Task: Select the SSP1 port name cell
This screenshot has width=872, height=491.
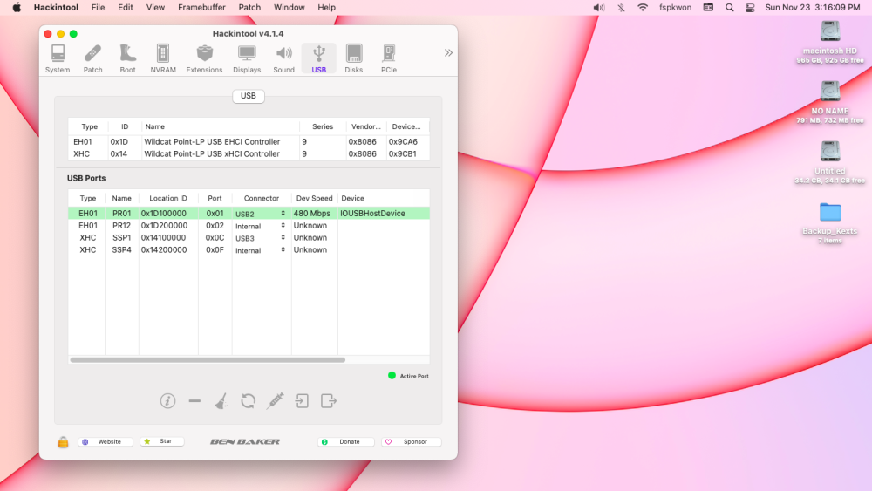Action: pos(122,238)
